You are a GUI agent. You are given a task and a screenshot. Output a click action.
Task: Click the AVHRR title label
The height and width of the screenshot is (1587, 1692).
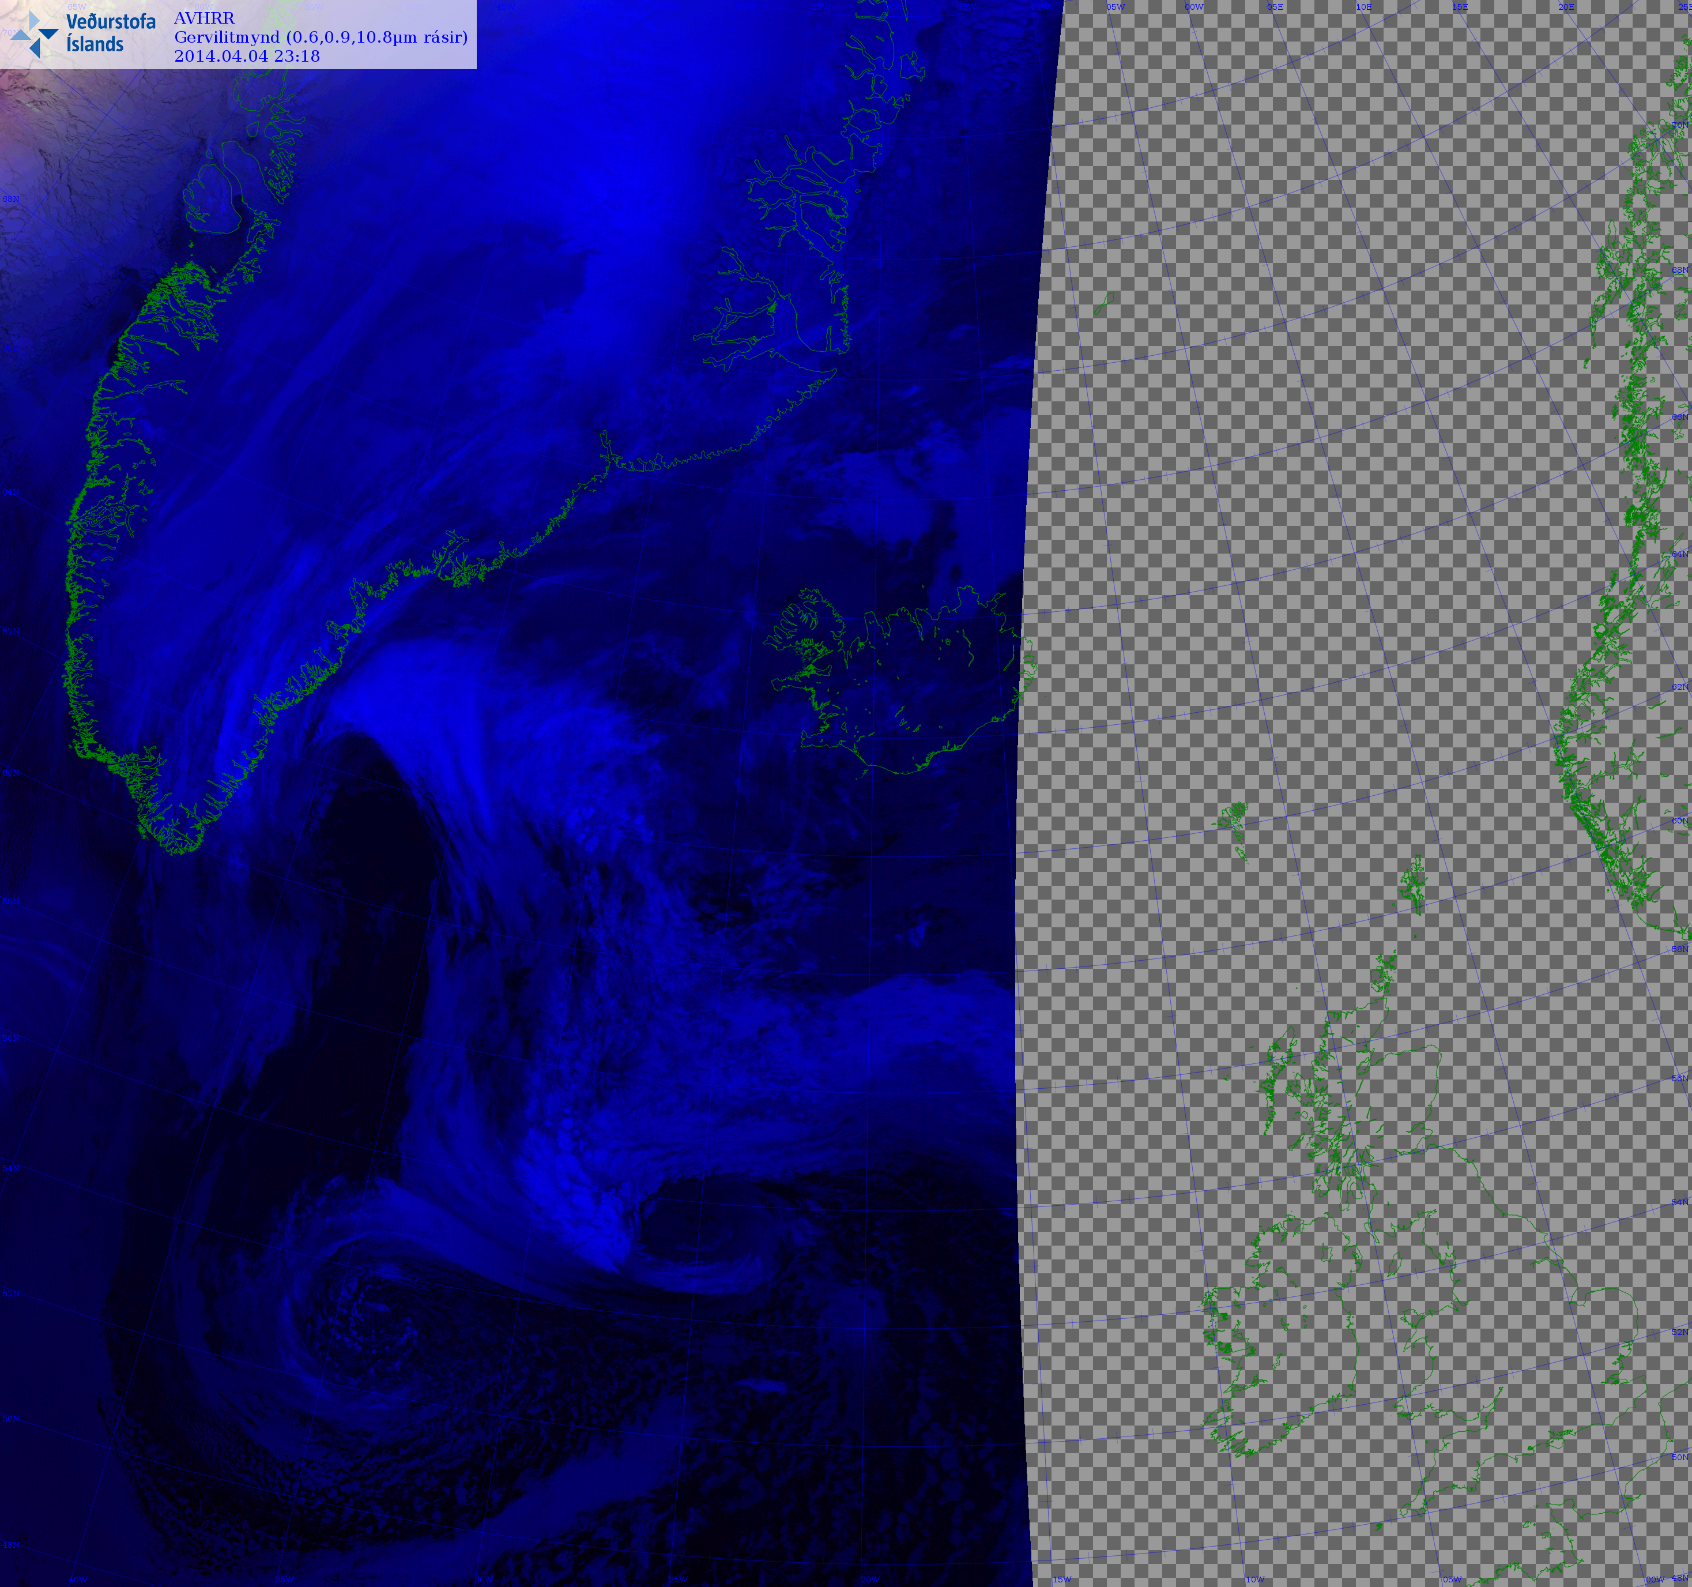tap(204, 18)
